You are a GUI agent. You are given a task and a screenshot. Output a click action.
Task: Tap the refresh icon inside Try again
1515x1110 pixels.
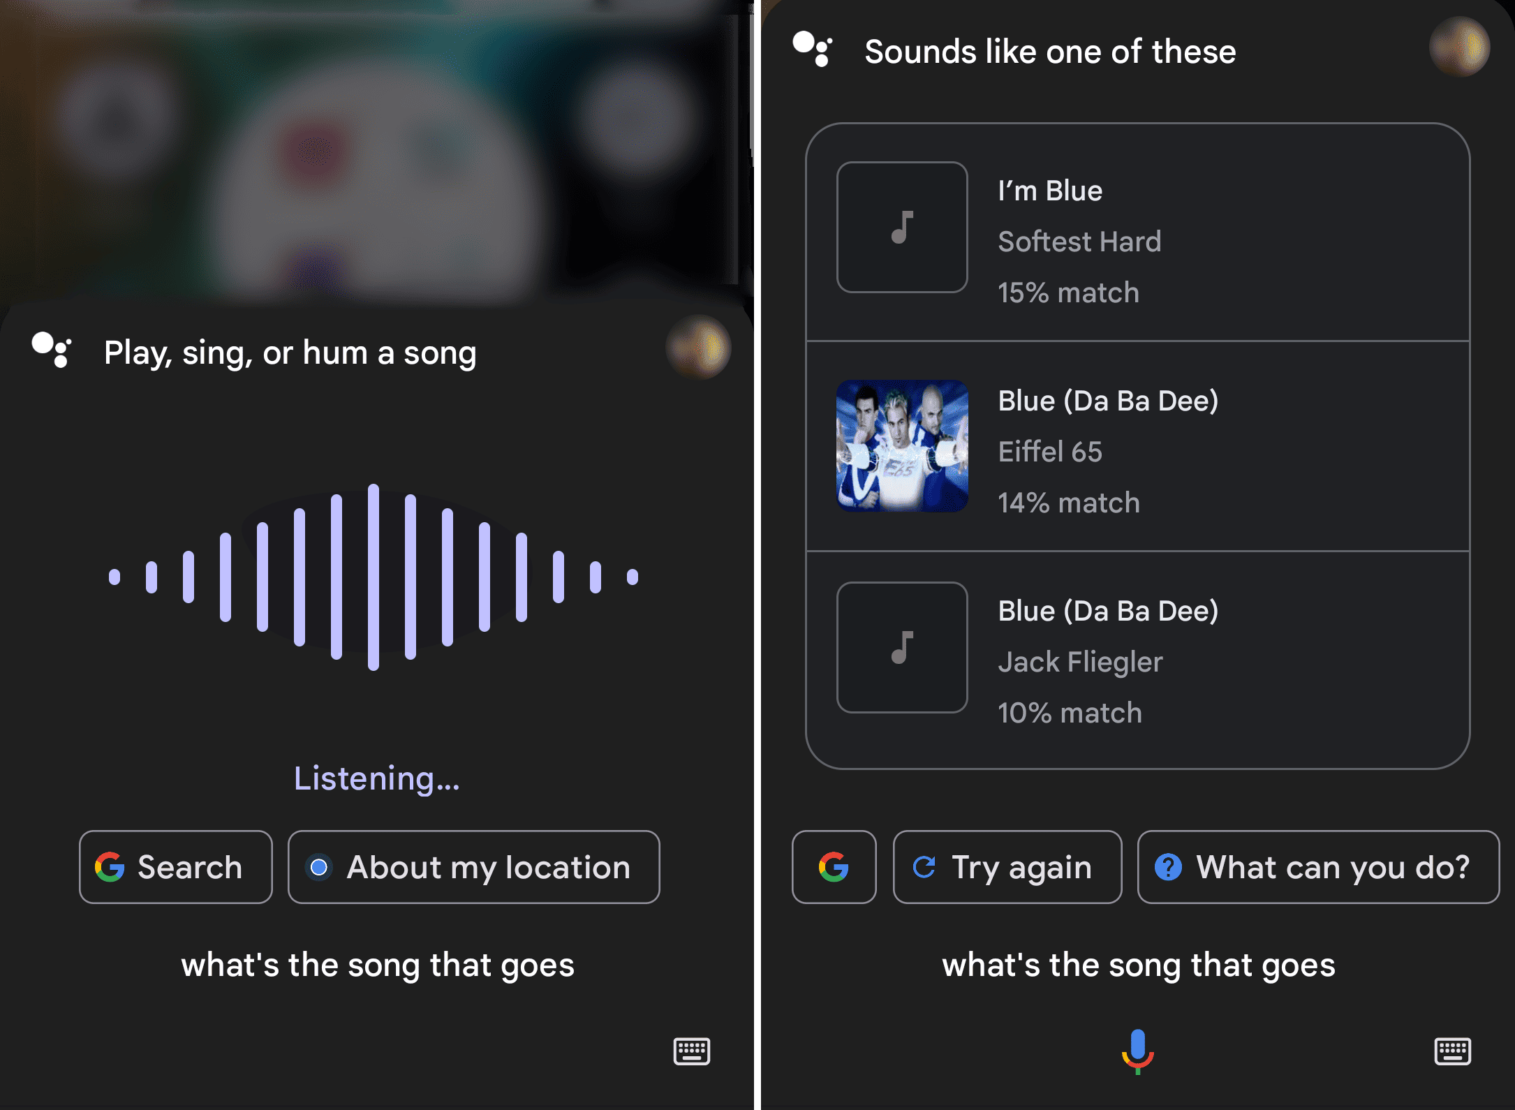click(925, 867)
